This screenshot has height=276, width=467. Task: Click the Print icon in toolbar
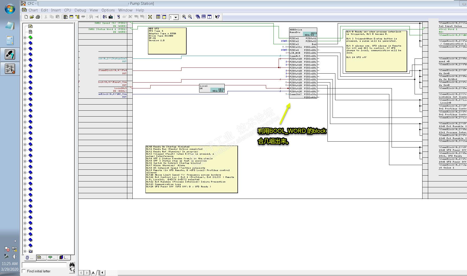(x=38, y=17)
